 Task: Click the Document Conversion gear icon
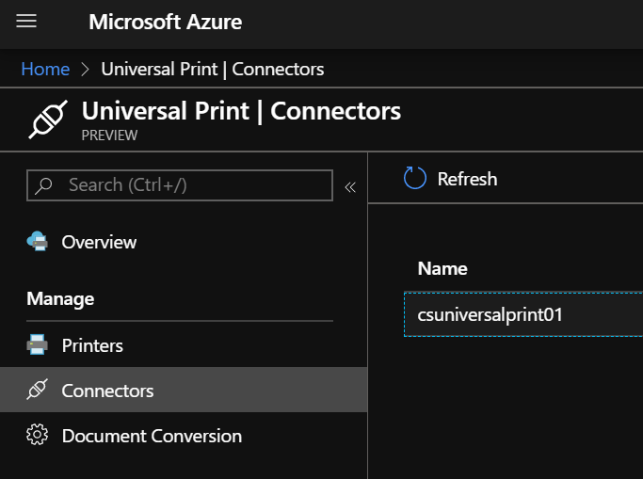coord(38,436)
